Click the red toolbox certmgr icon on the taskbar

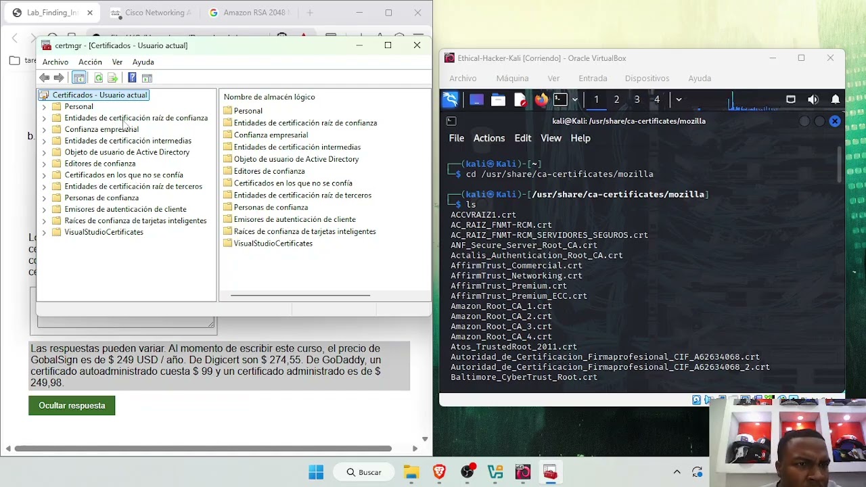[x=550, y=472]
